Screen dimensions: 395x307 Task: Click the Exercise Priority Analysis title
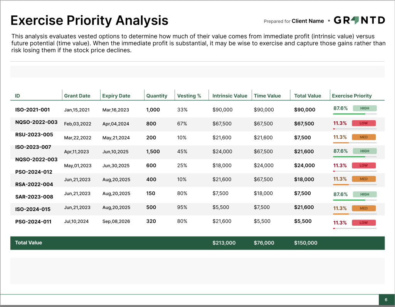(x=89, y=20)
